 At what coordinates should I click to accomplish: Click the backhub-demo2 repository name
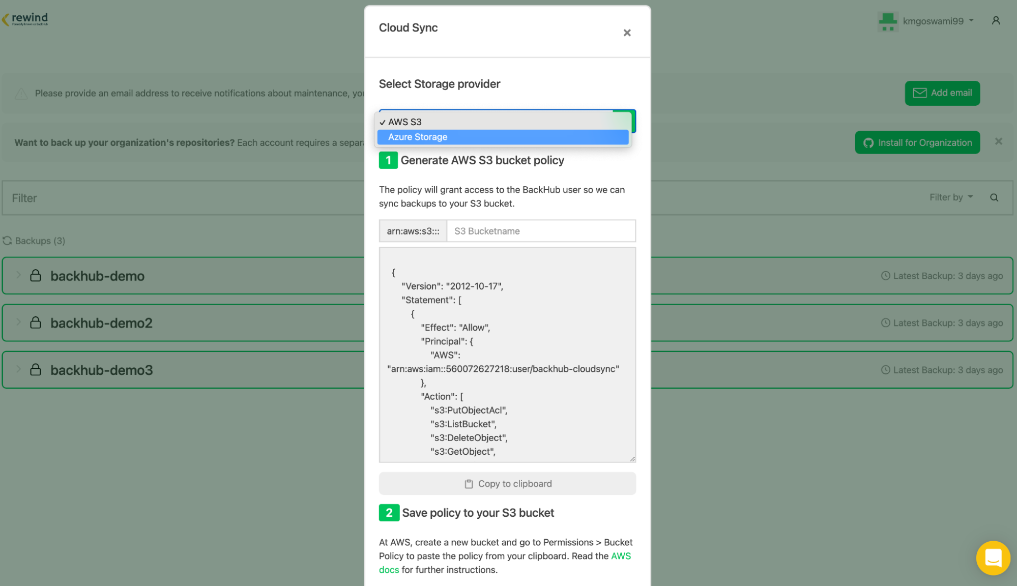click(x=101, y=323)
